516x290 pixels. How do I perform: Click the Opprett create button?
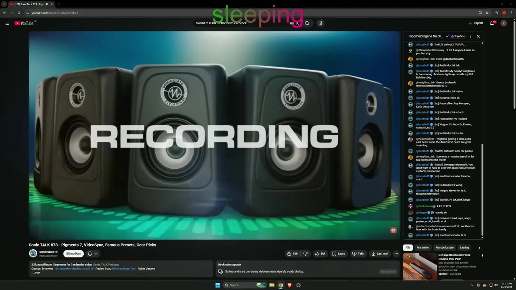(x=476, y=23)
